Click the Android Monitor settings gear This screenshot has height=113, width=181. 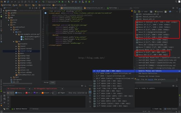[x=82, y=86]
